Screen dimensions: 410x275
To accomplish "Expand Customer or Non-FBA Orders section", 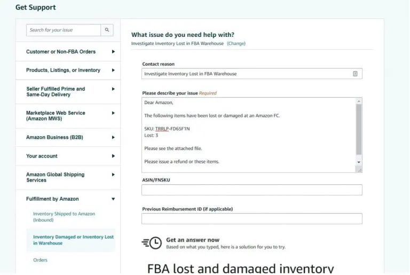I will [x=113, y=52].
